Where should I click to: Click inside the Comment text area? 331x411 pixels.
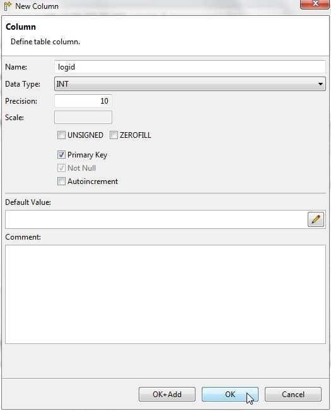[165, 295]
